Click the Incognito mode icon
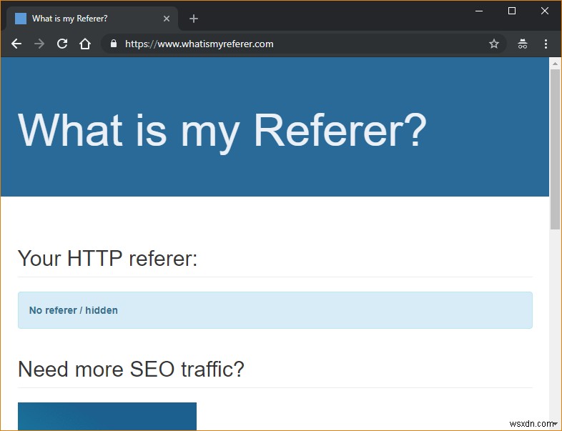The width and height of the screenshot is (562, 431). click(523, 44)
